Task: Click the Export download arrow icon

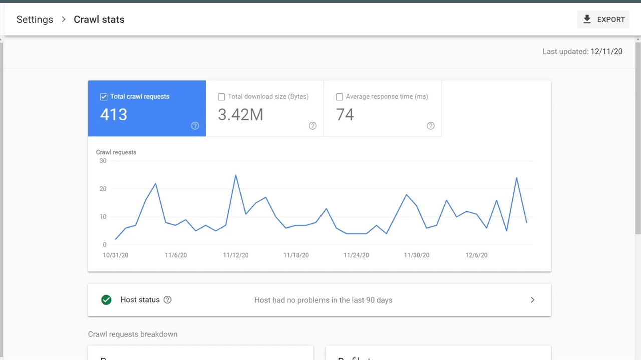Action: (x=587, y=19)
